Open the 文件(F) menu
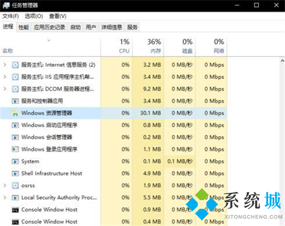The image size is (285, 226). click(10, 16)
